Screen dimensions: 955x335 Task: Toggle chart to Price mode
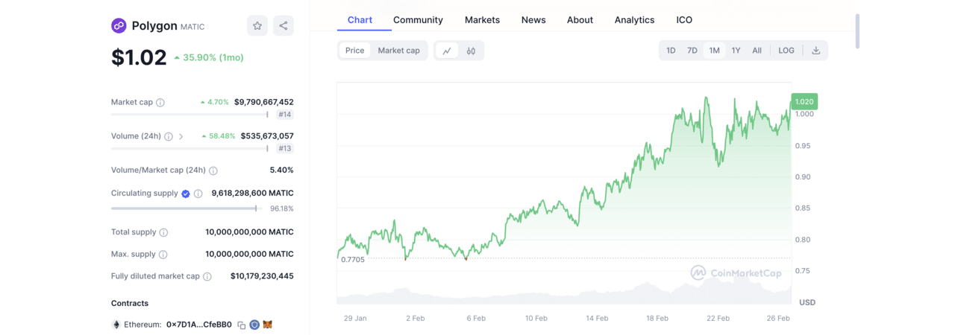click(x=355, y=51)
